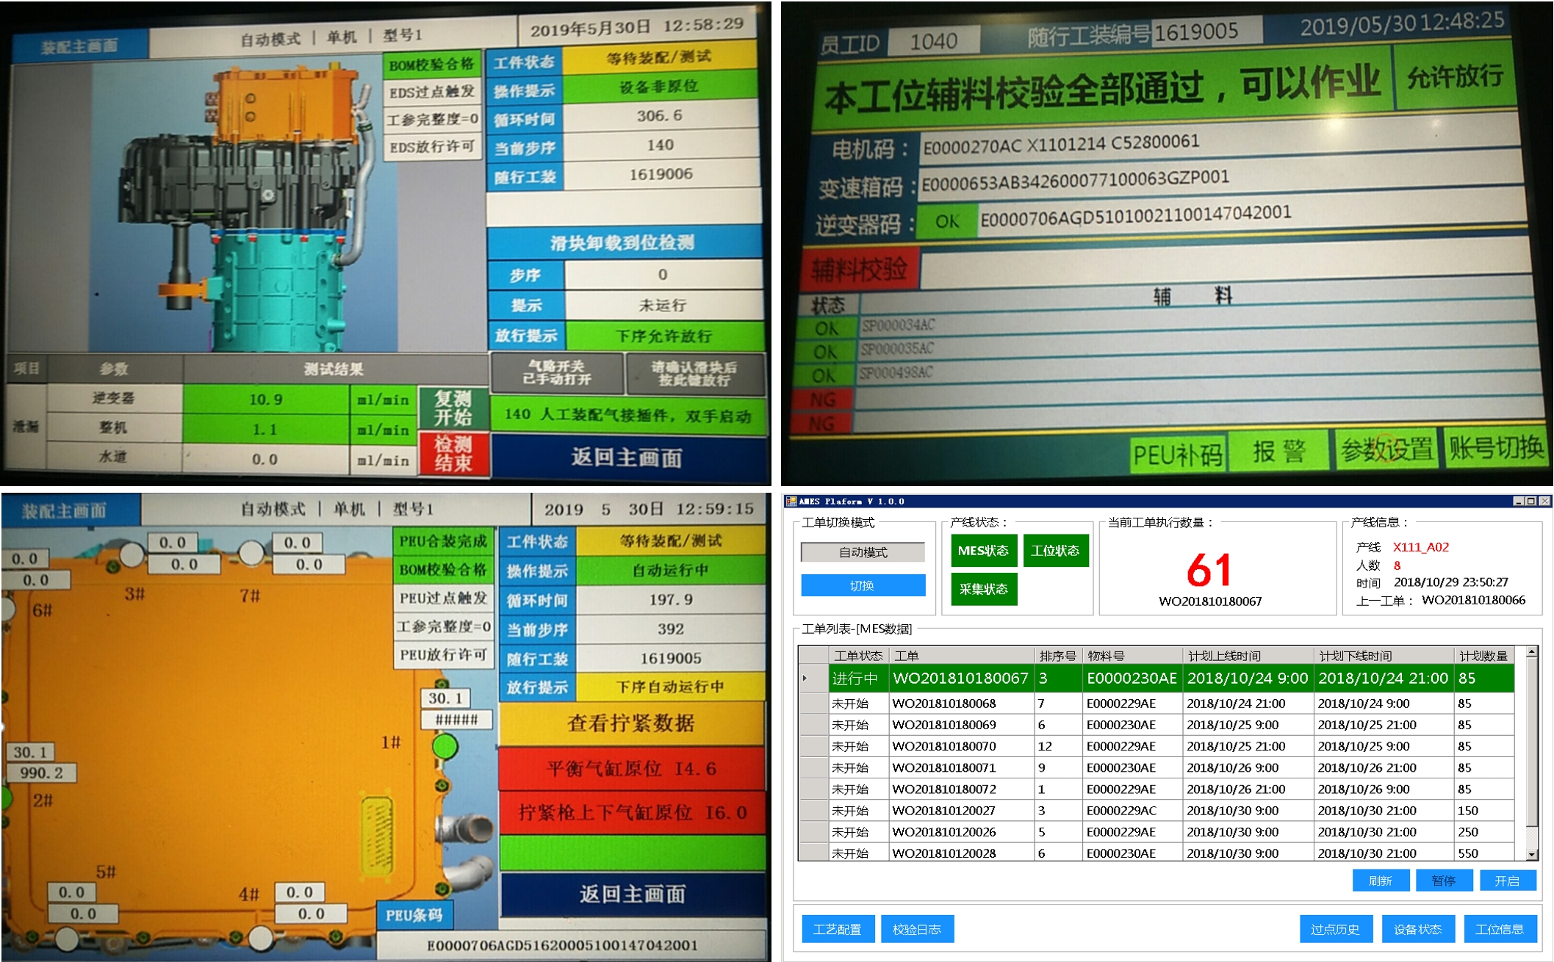Click the 参数设置 button
Viewport: 1554px width, 962px height.
[1386, 449]
